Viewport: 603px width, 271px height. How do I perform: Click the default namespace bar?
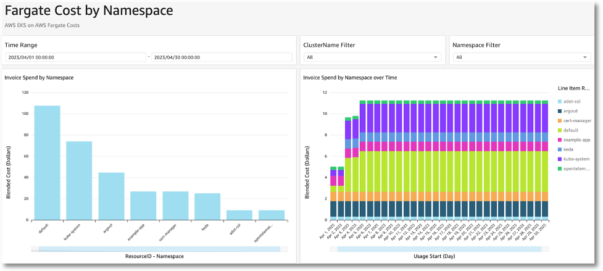[48, 162]
